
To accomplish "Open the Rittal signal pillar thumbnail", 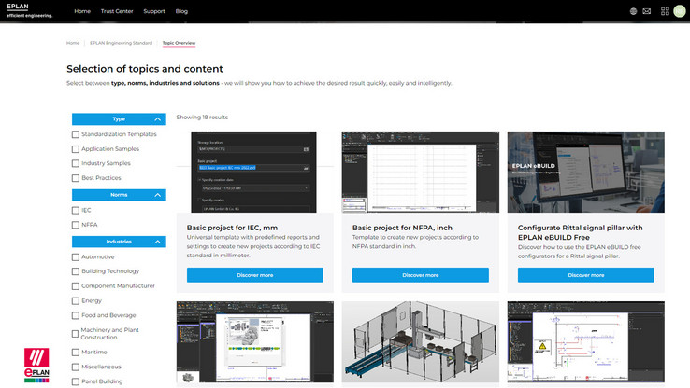I will tap(585, 172).
